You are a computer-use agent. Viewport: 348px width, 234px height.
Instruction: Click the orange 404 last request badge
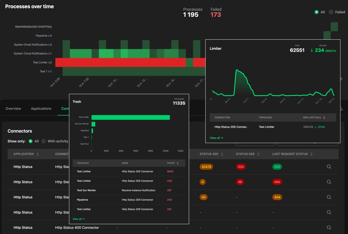(277, 197)
